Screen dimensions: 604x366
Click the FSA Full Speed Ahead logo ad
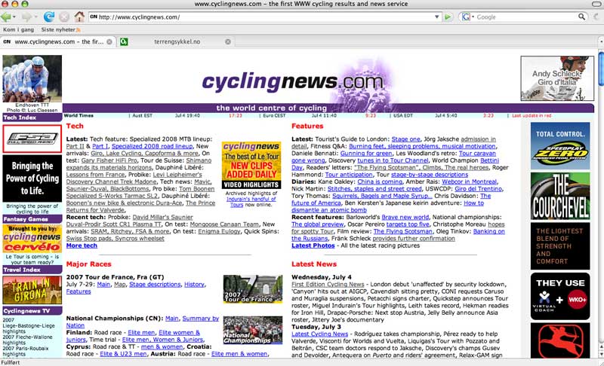tap(32, 139)
